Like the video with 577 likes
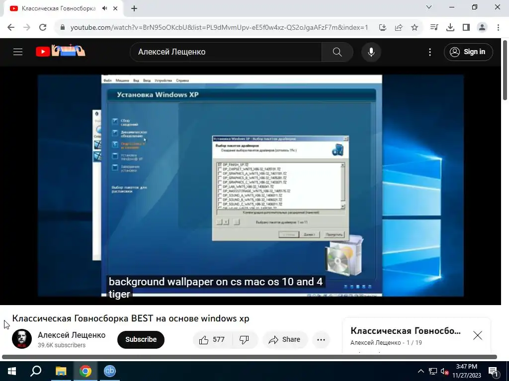The image size is (509, 381). coord(213,339)
